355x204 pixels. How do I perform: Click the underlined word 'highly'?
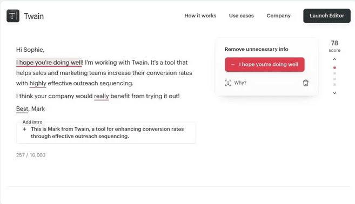coord(38,84)
